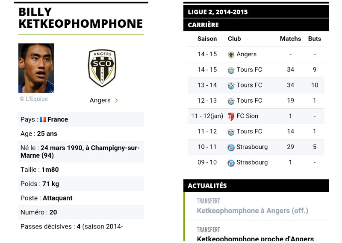The width and height of the screenshot is (342, 243).
Task: Click the French flag icon next to Pays
Action: click(43, 119)
